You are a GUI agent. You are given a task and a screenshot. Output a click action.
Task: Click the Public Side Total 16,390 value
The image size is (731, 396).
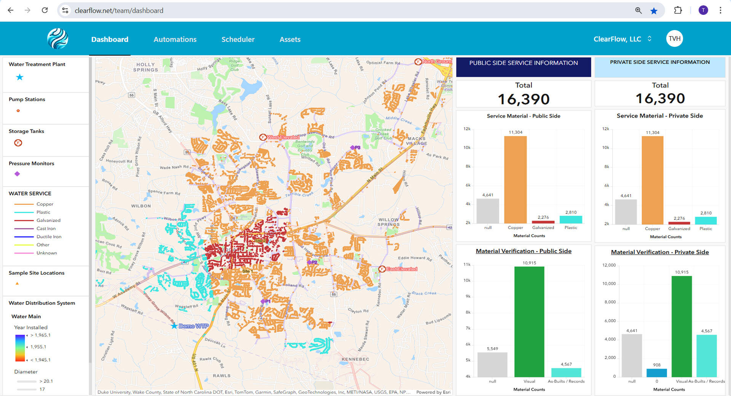(x=524, y=99)
